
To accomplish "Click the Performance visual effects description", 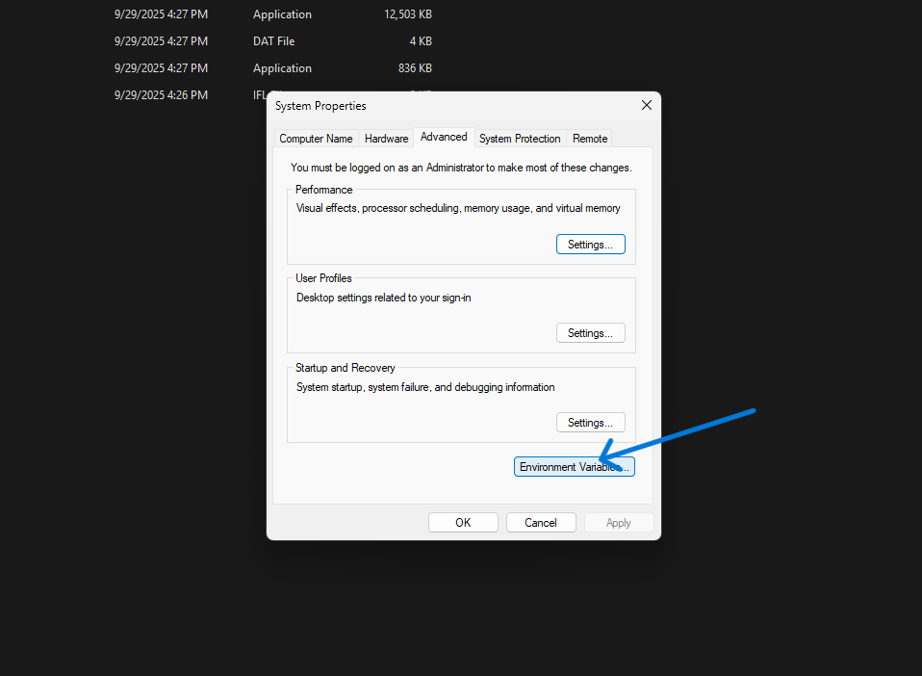I will click(458, 208).
